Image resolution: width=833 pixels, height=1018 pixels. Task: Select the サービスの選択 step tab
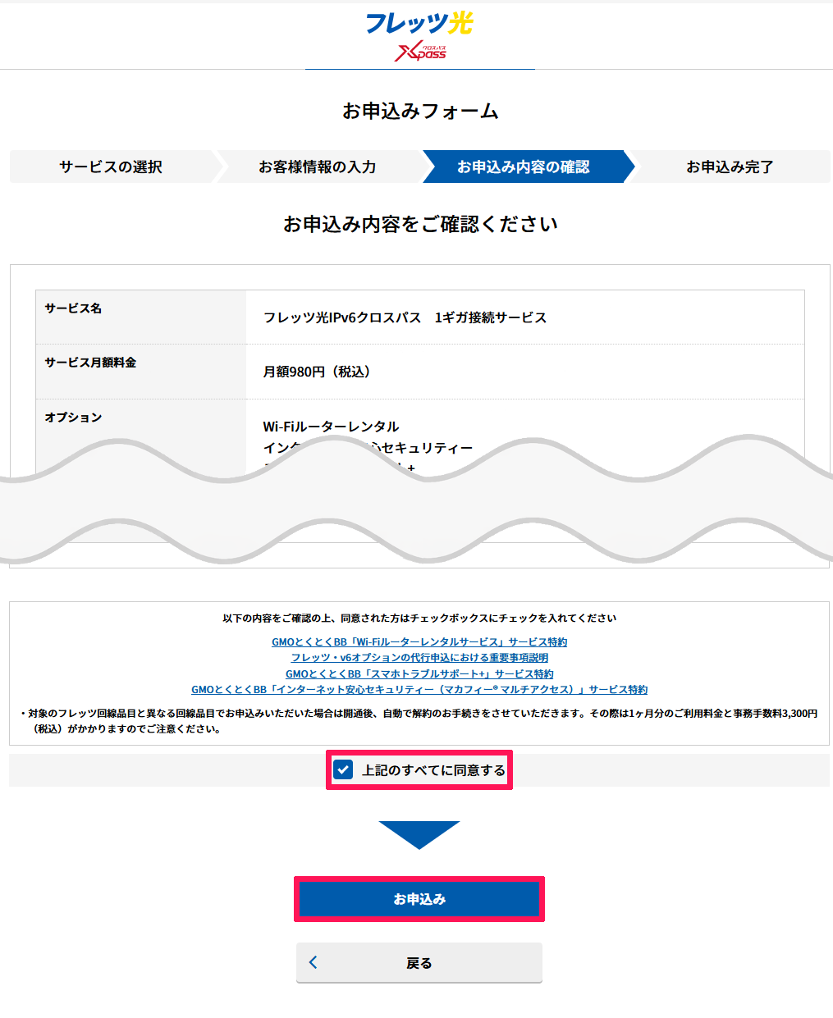tap(111, 167)
